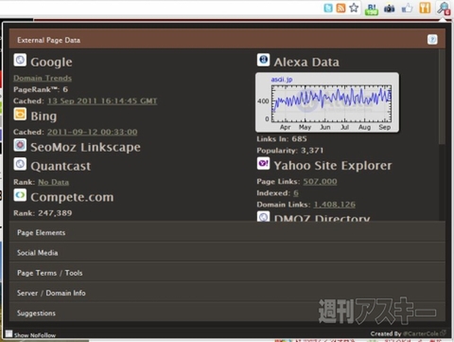454x342 pixels.
Task: Click the SeoMoz Linkscape heading
Action: pos(85,147)
